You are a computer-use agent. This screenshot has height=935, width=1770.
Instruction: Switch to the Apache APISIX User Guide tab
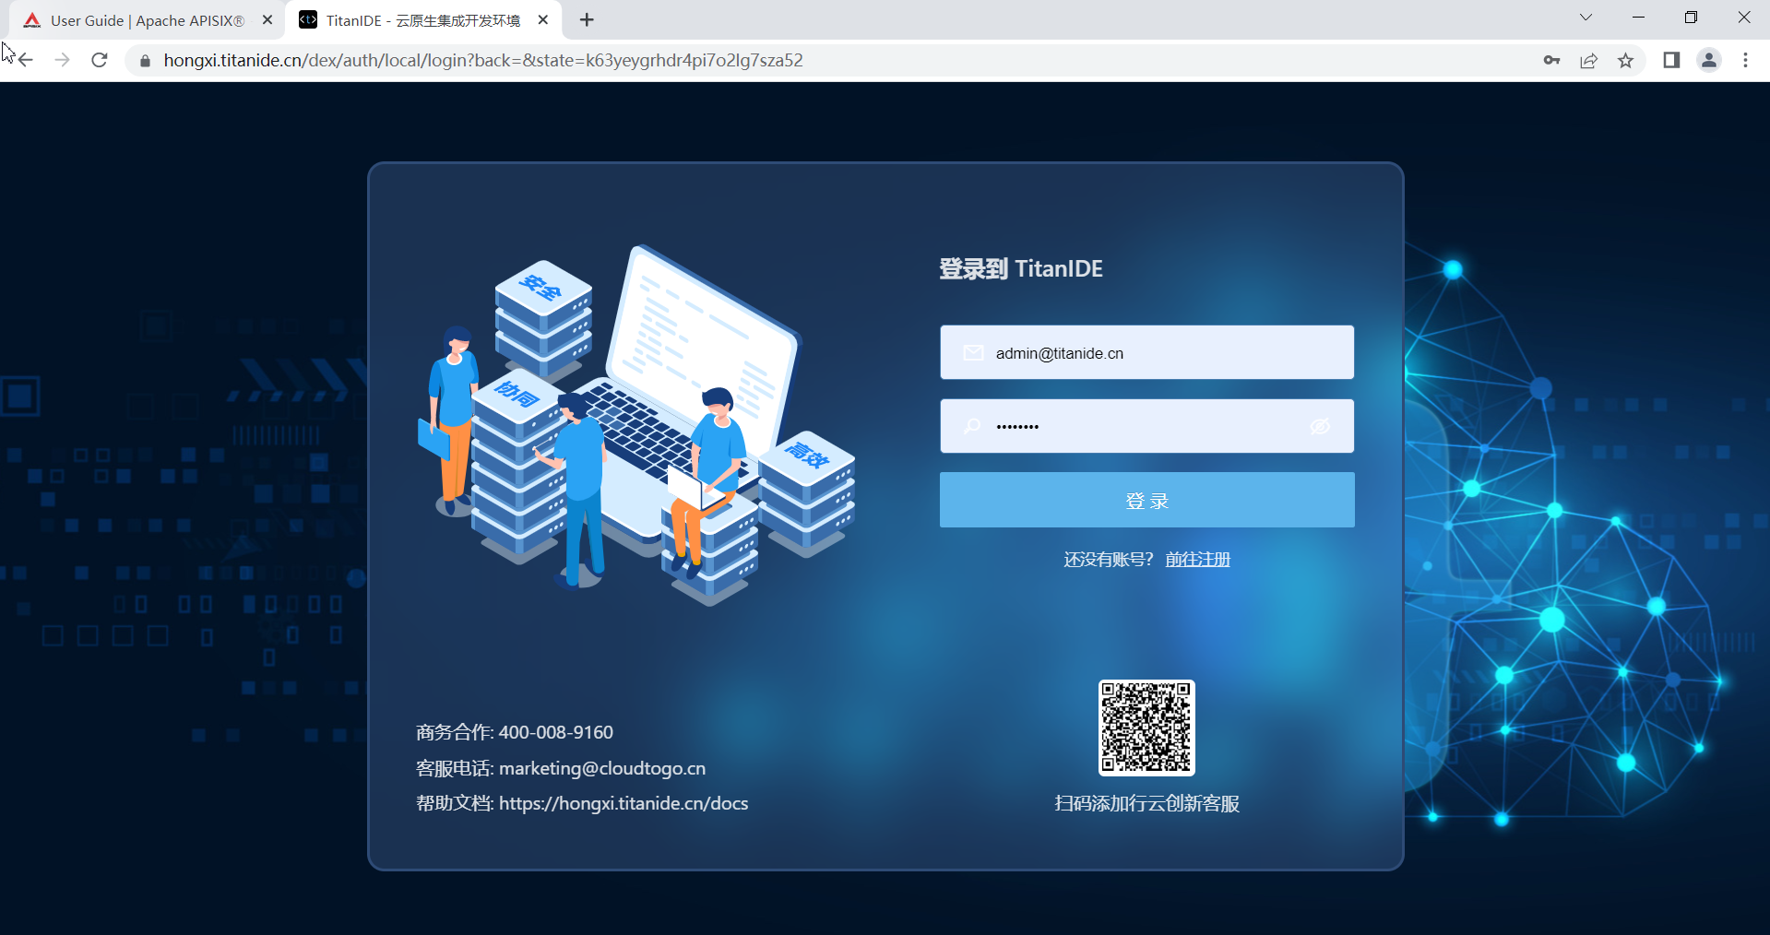138,19
